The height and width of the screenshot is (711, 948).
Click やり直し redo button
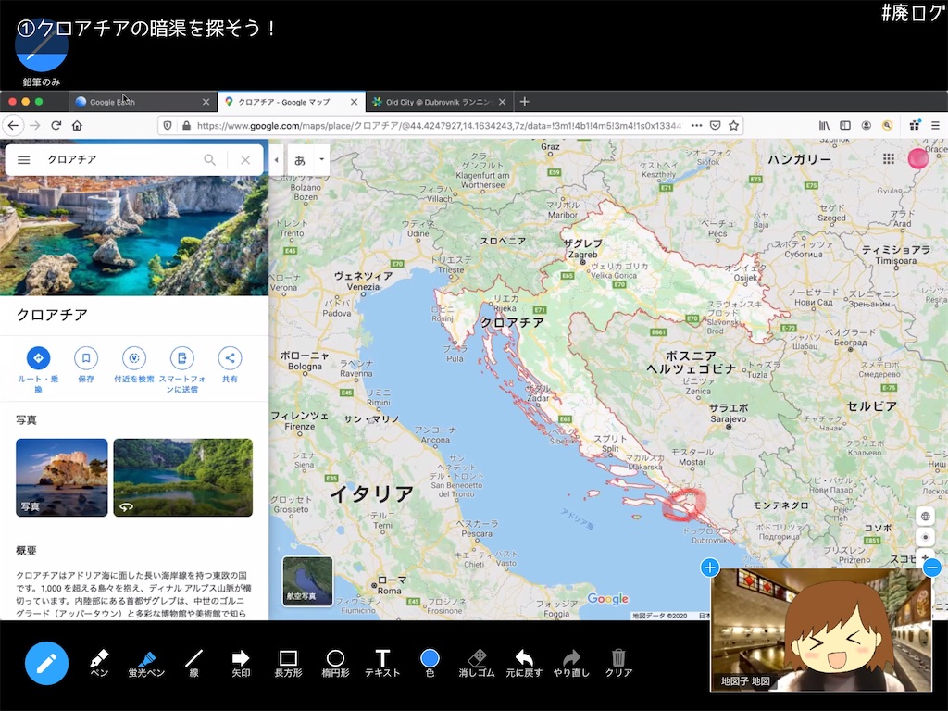pos(570,663)
